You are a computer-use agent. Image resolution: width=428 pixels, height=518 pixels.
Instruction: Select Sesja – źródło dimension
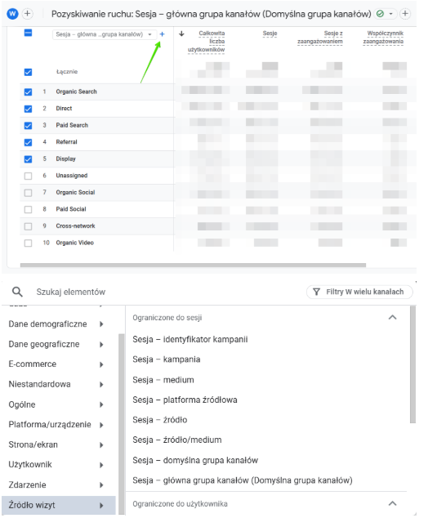coord(160,420)
